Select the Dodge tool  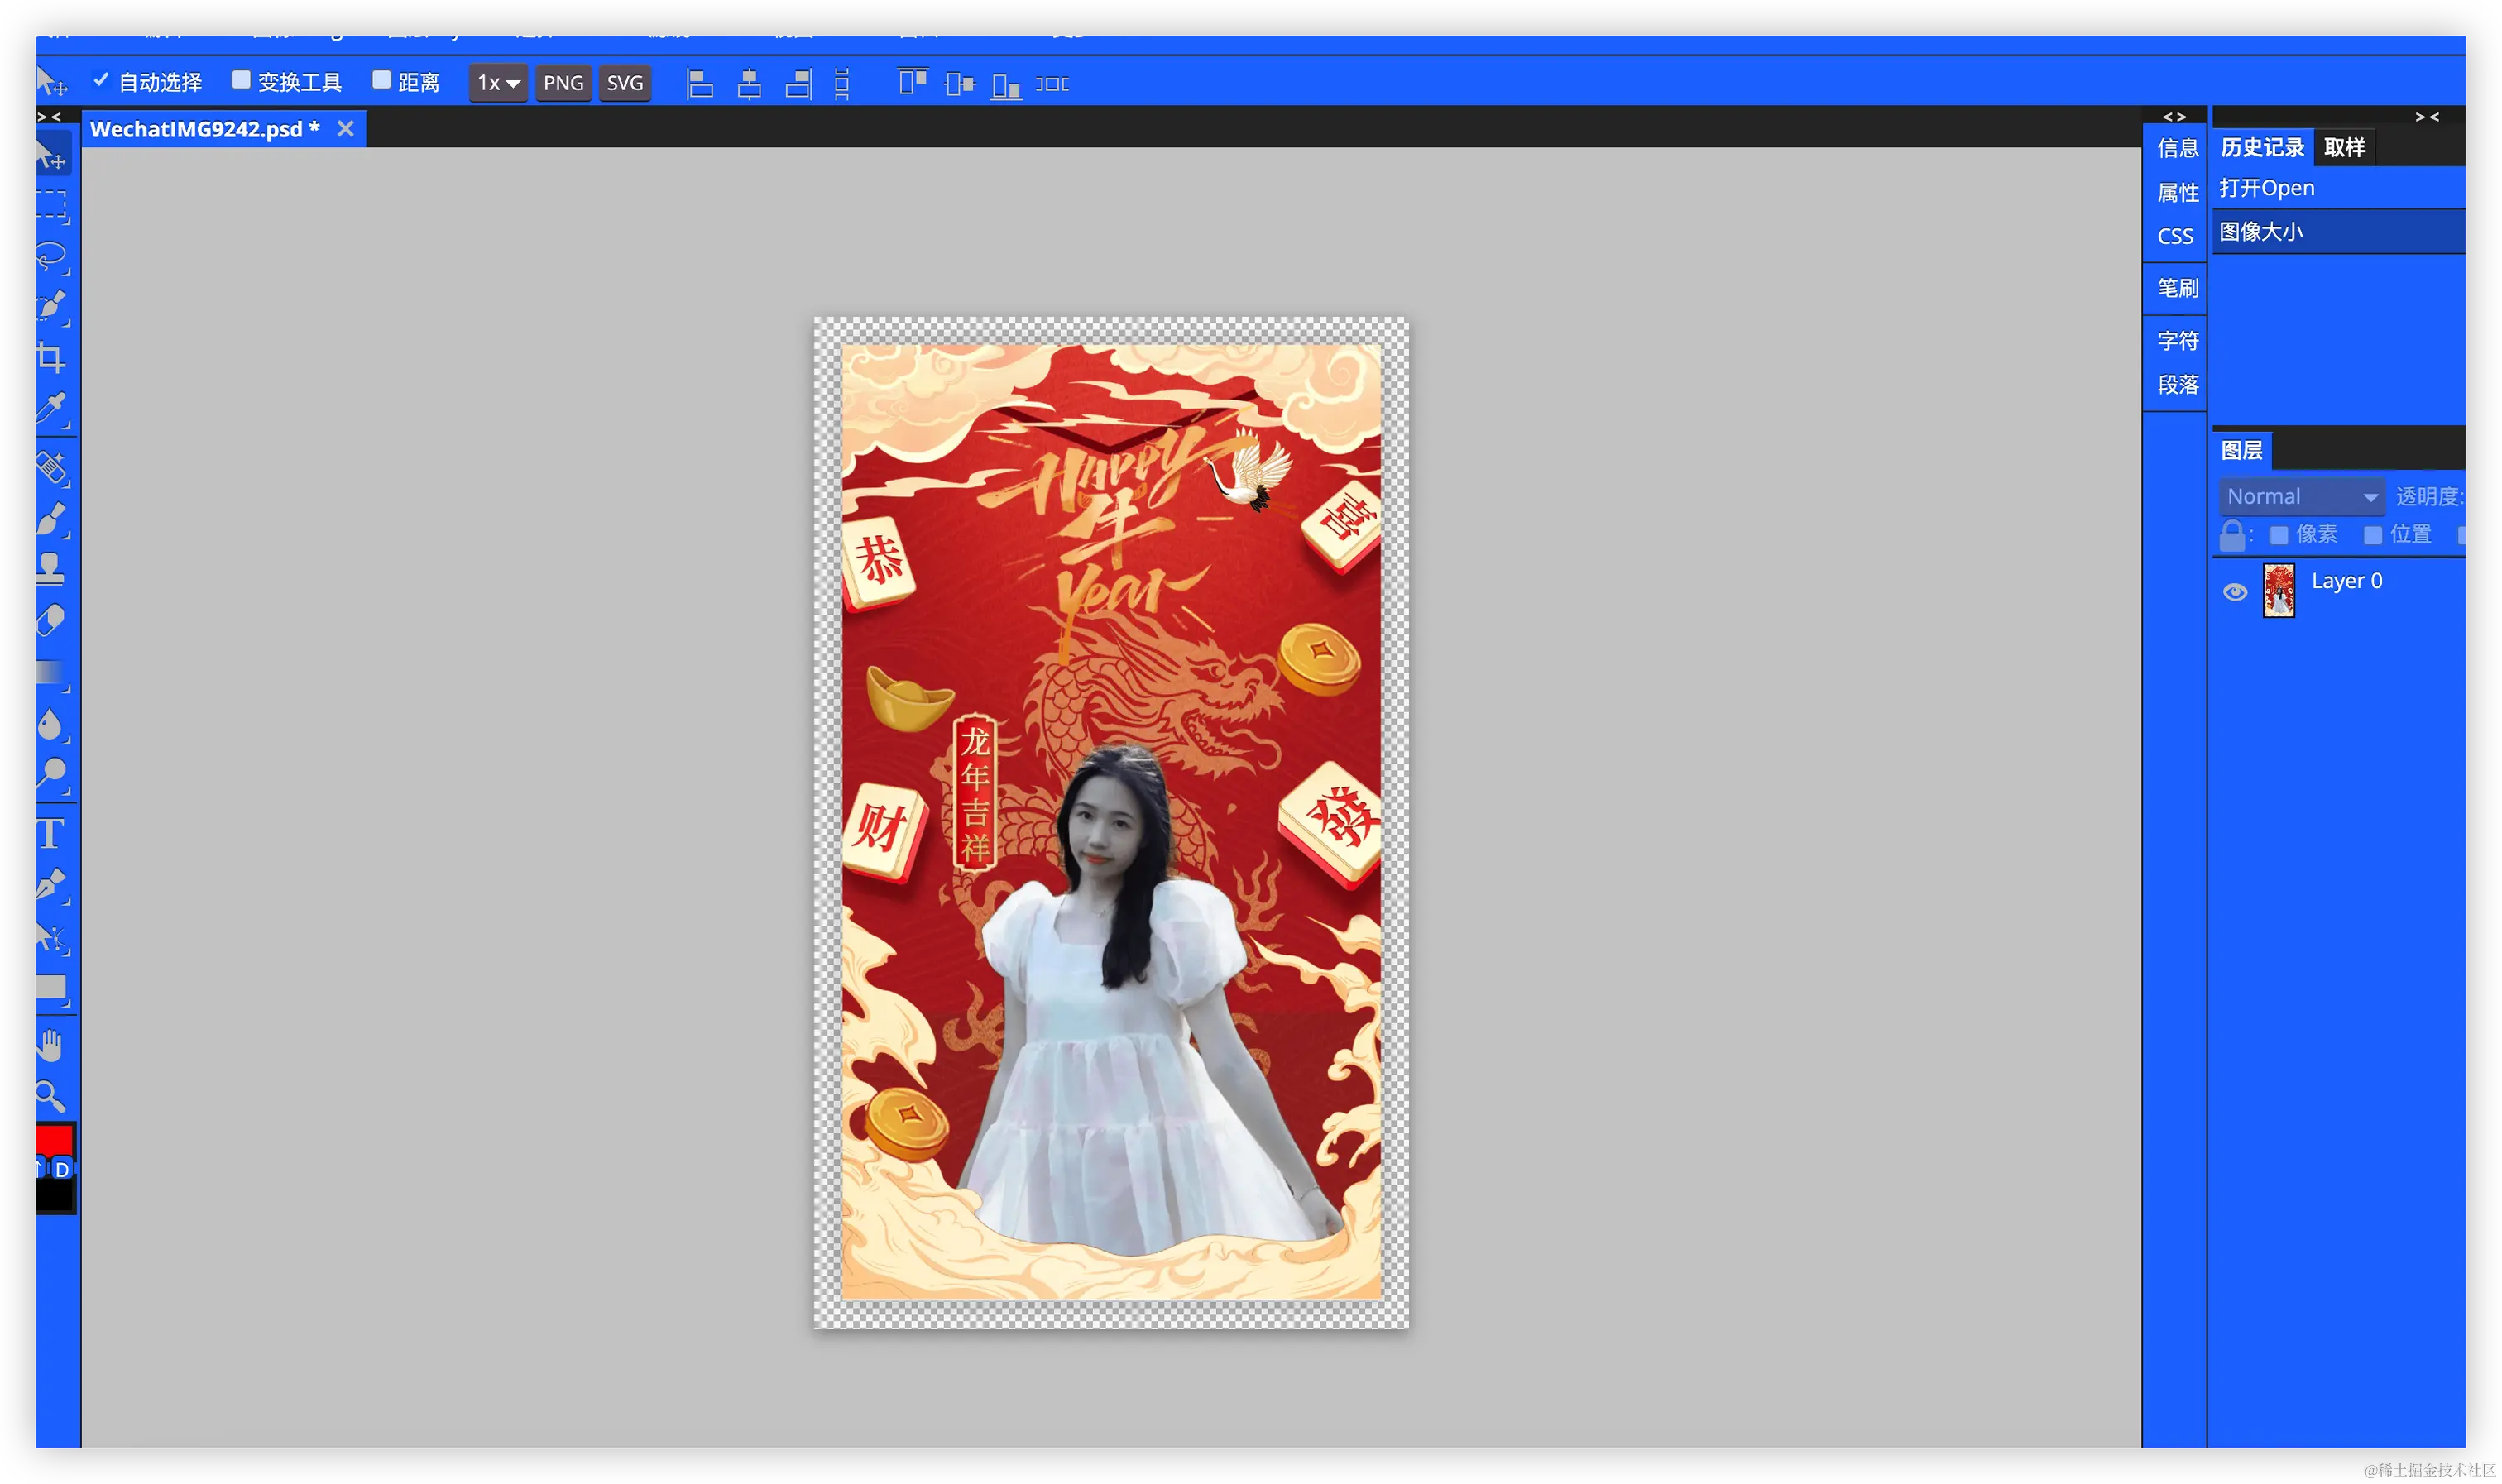pyautogui.click(x=52, y=775)
